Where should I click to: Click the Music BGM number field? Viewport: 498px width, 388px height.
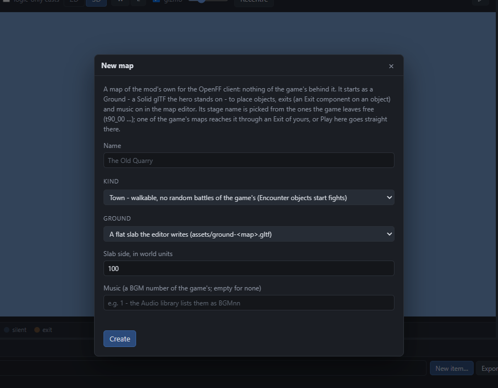(x=248, y=303)
